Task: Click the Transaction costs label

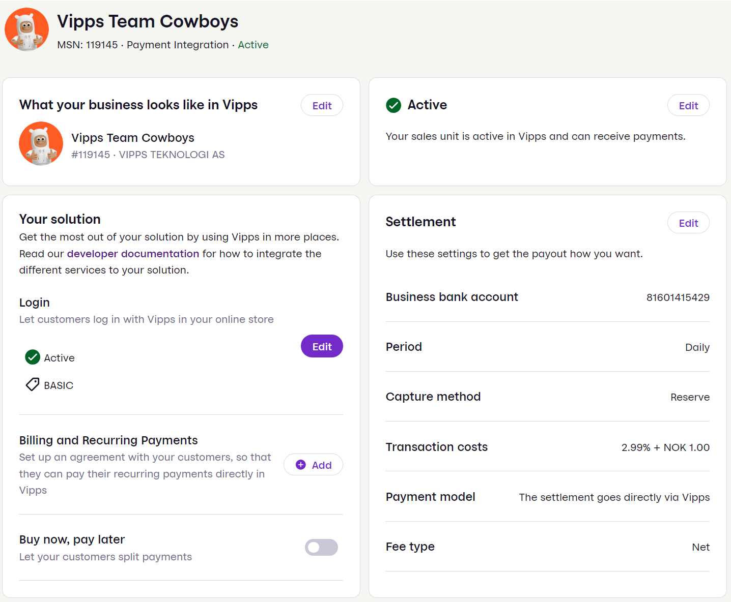Action: click(x=436, y=447)
